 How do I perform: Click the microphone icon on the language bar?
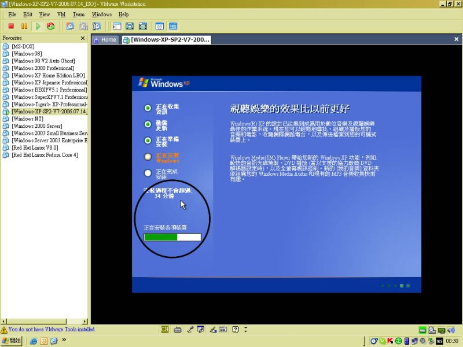click(190, 329)
